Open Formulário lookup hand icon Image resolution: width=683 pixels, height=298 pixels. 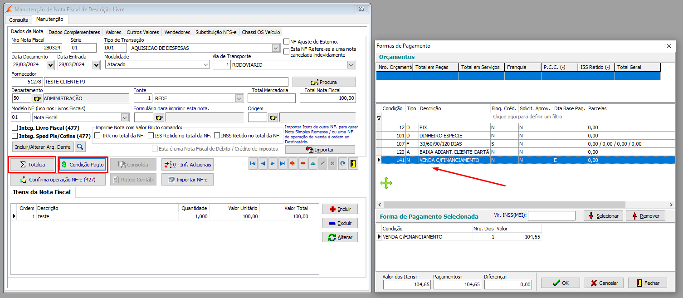160,117
